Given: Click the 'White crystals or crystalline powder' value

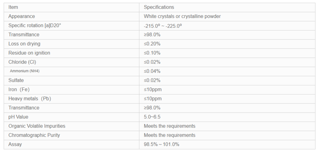Looking at the screenshot, I should (x=182, y=16).
